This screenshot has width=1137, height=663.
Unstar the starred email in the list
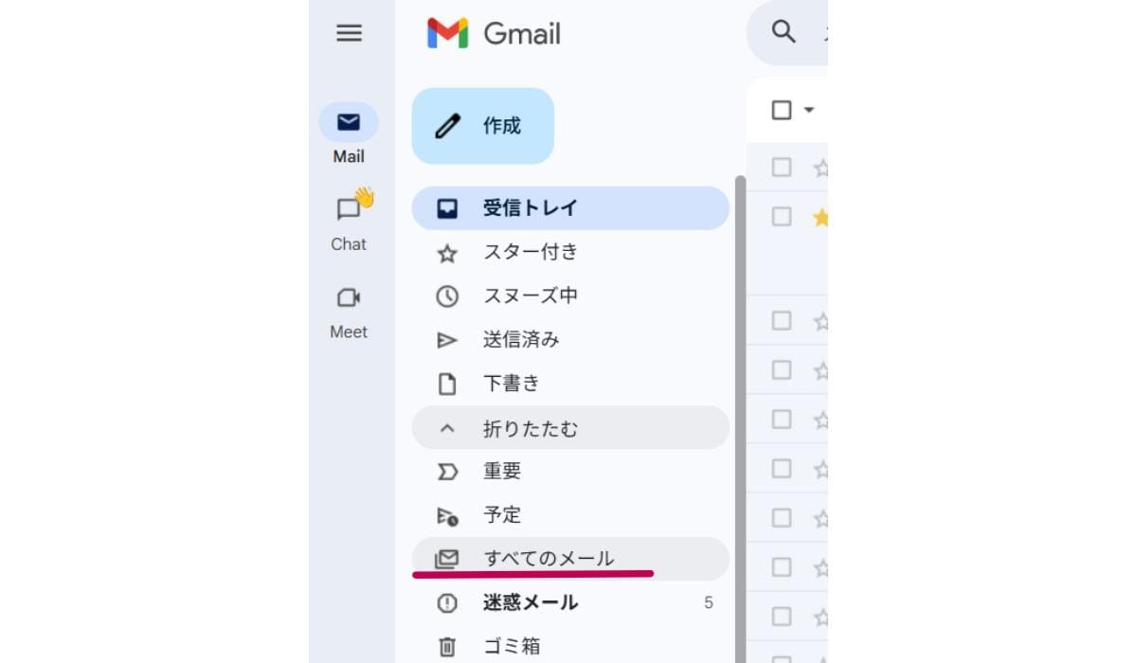pyautogui.click(x=821, y=217)
